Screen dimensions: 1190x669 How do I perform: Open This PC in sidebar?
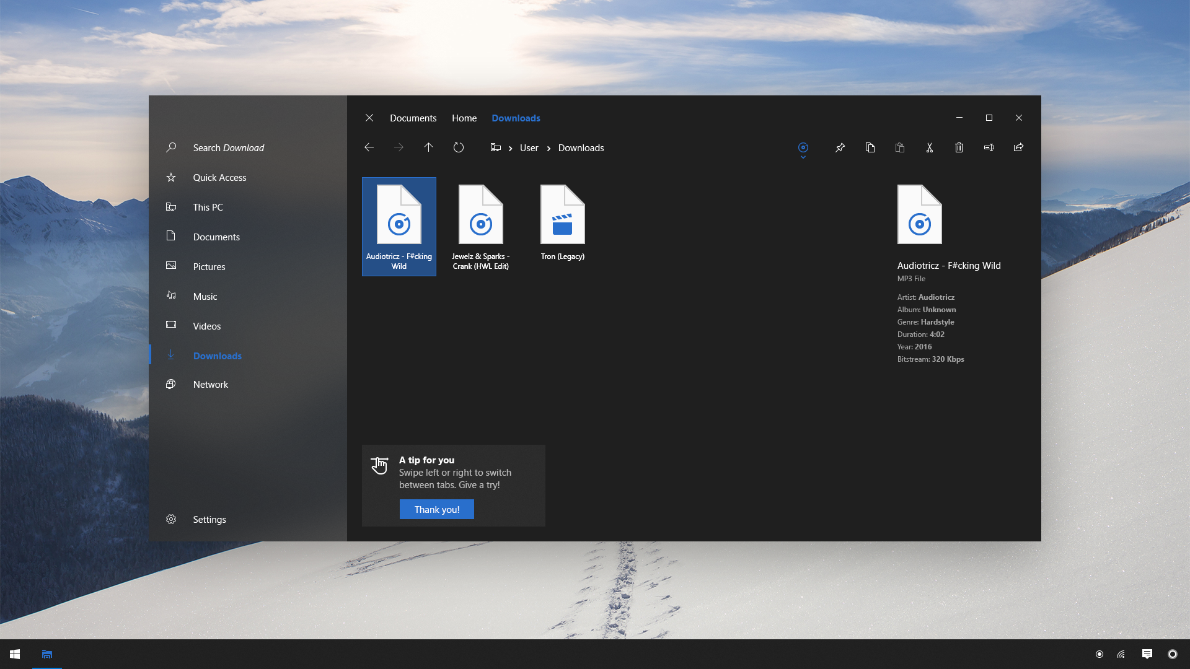click(x=248, y=207)
